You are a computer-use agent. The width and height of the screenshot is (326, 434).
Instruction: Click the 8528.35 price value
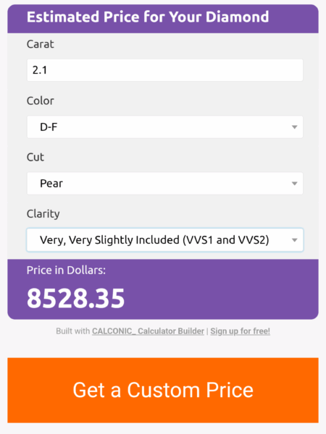[x=75, y=298]
